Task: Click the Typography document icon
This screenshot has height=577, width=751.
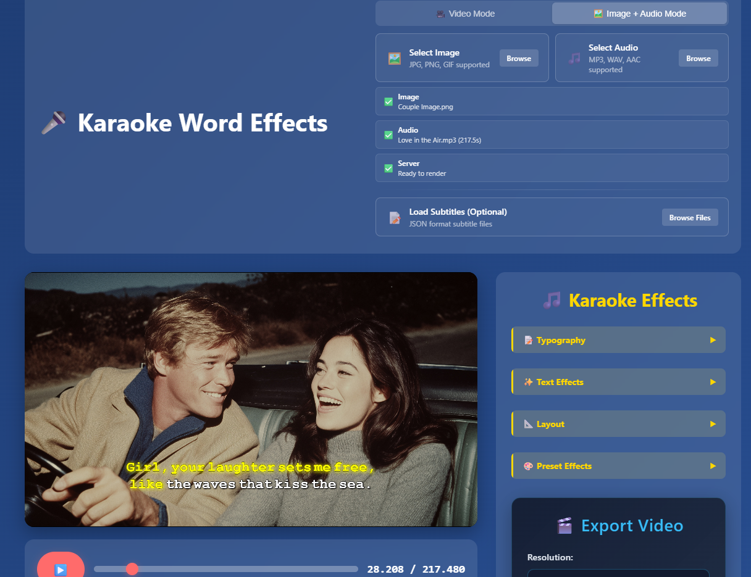Action: (528, 340)
